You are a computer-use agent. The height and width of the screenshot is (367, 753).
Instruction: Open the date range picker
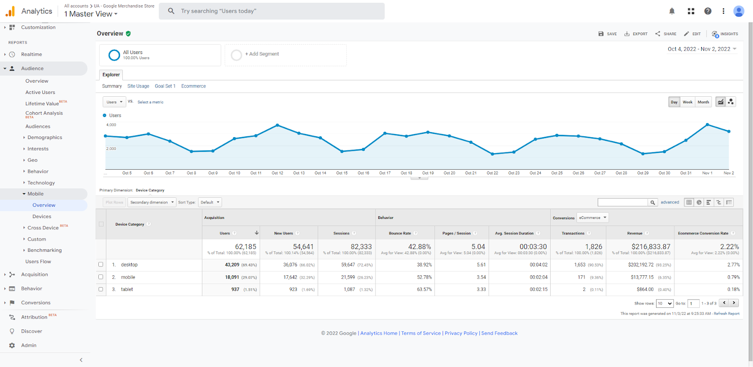(702, 49)
